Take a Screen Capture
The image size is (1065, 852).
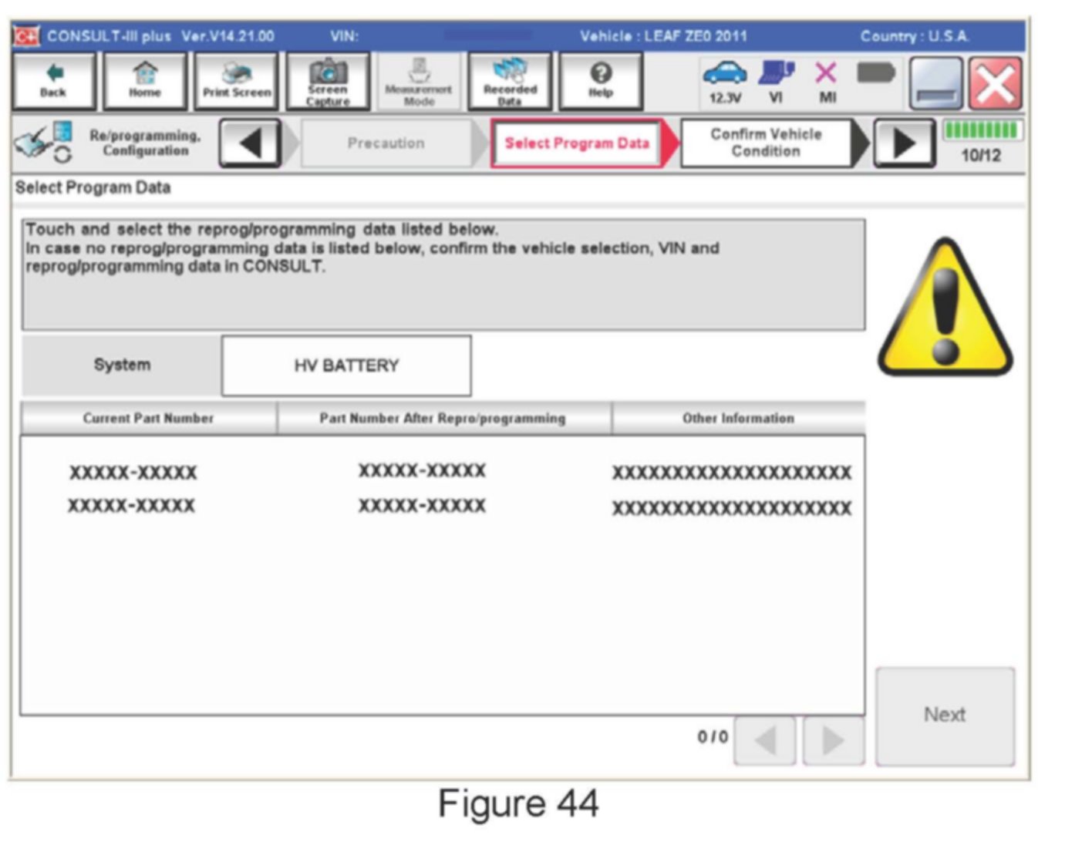click(328, 81)
